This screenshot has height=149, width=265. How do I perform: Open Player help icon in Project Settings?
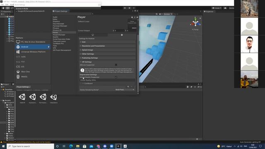(x=132, y=17)
